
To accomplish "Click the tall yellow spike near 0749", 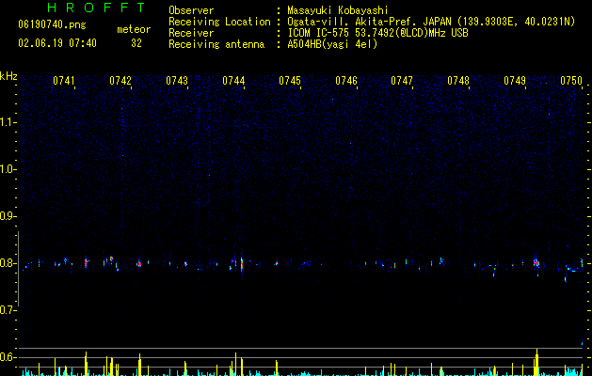I will (536, 362).
